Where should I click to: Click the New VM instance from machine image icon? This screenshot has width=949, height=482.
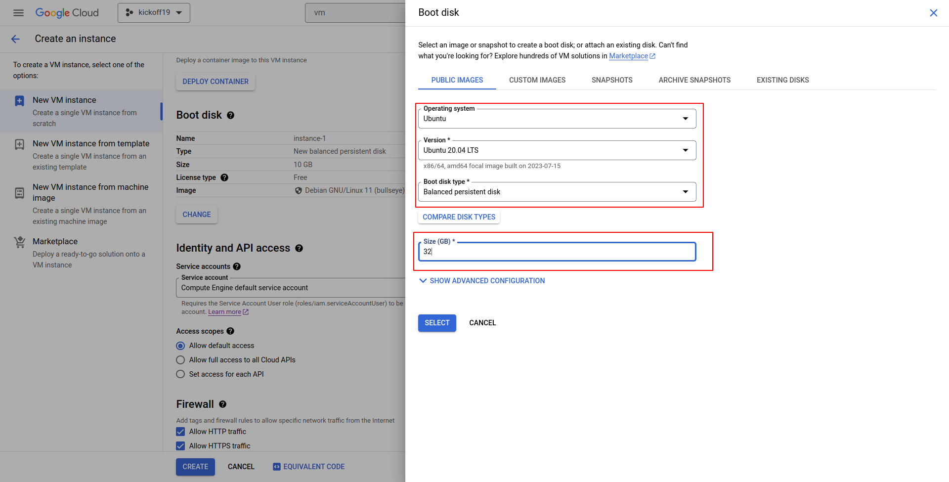(19, 193)
